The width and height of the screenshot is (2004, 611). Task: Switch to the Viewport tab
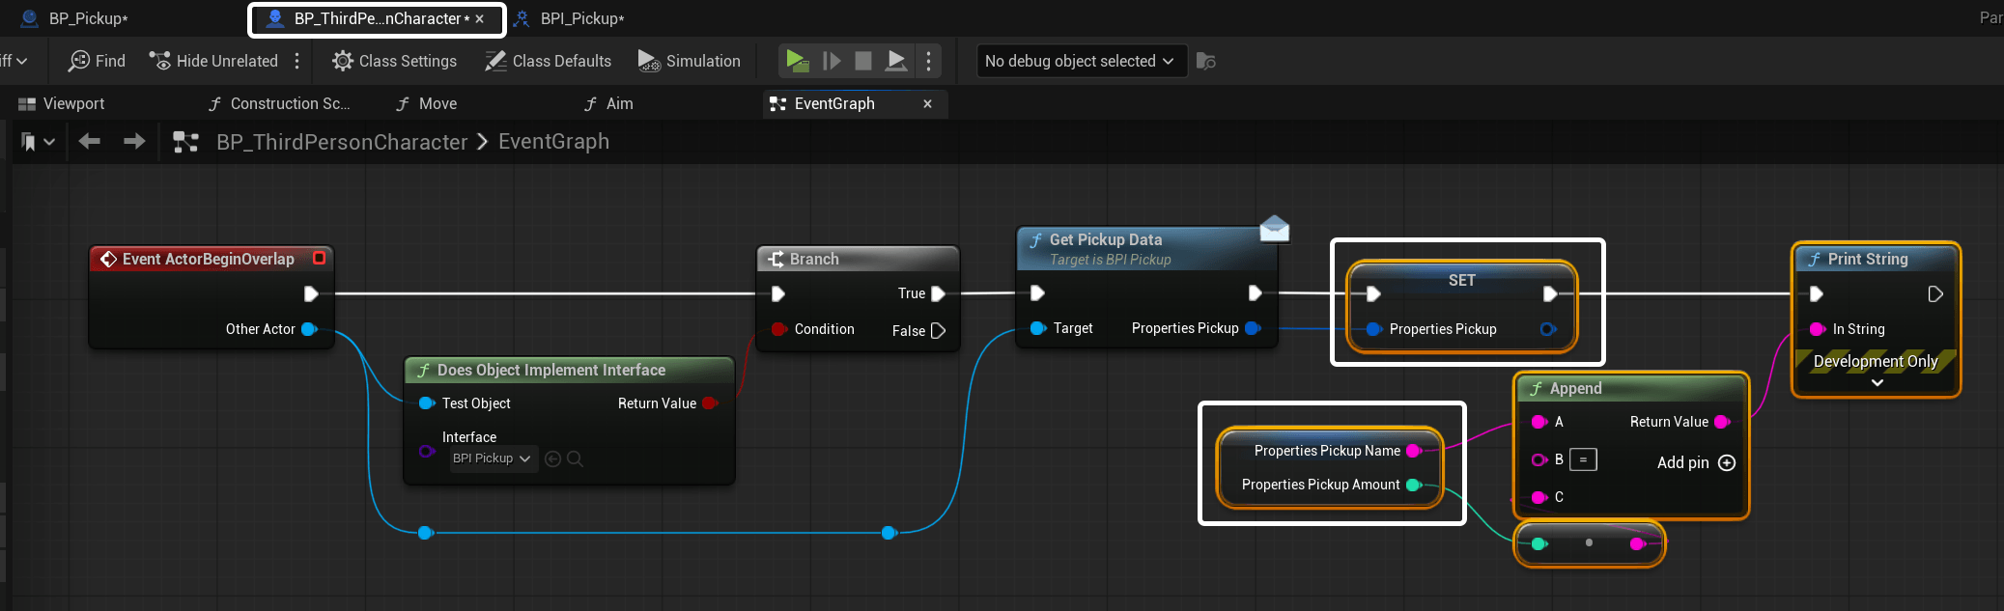[62, 103]
